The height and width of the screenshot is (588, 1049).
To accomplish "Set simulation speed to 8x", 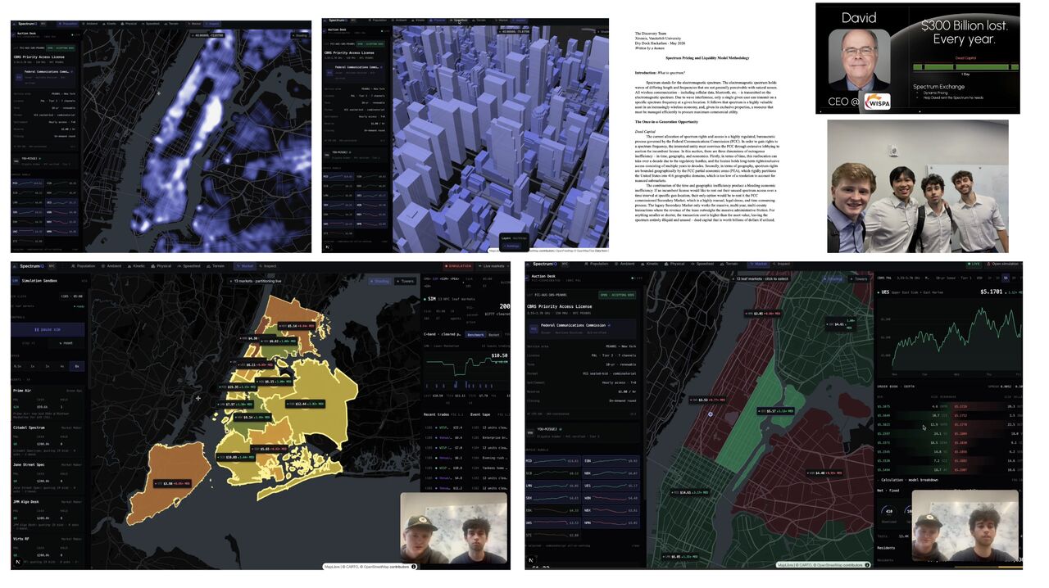I will (x=77, y=366).
